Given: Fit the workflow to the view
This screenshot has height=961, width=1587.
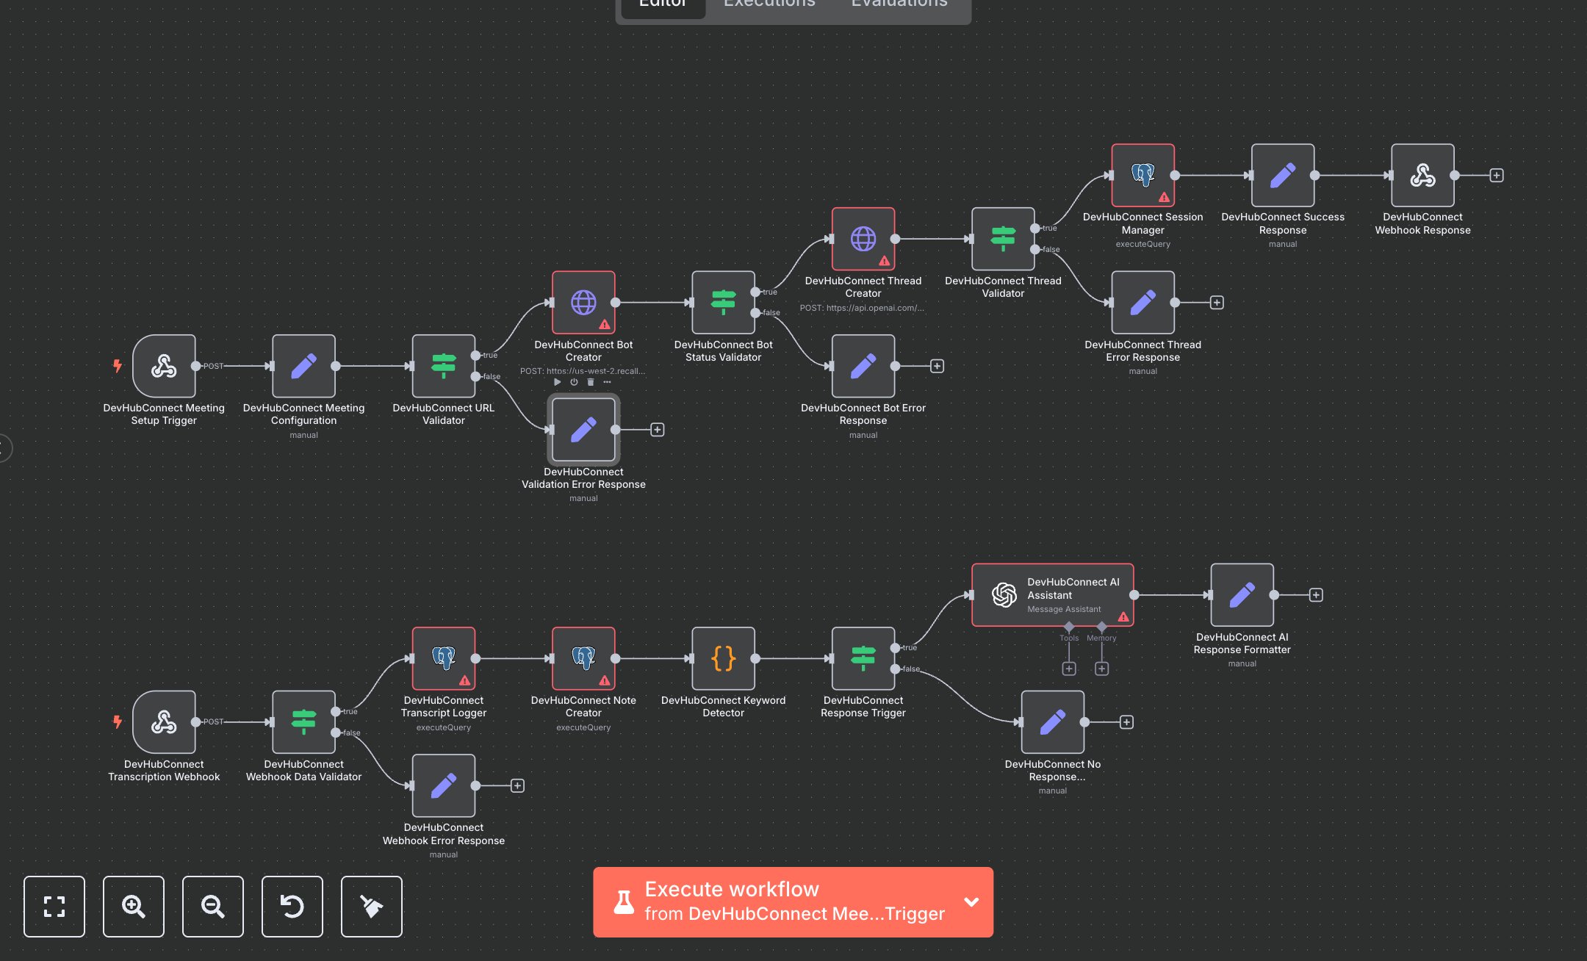Looking at the screenshot, I should [54, 907].
